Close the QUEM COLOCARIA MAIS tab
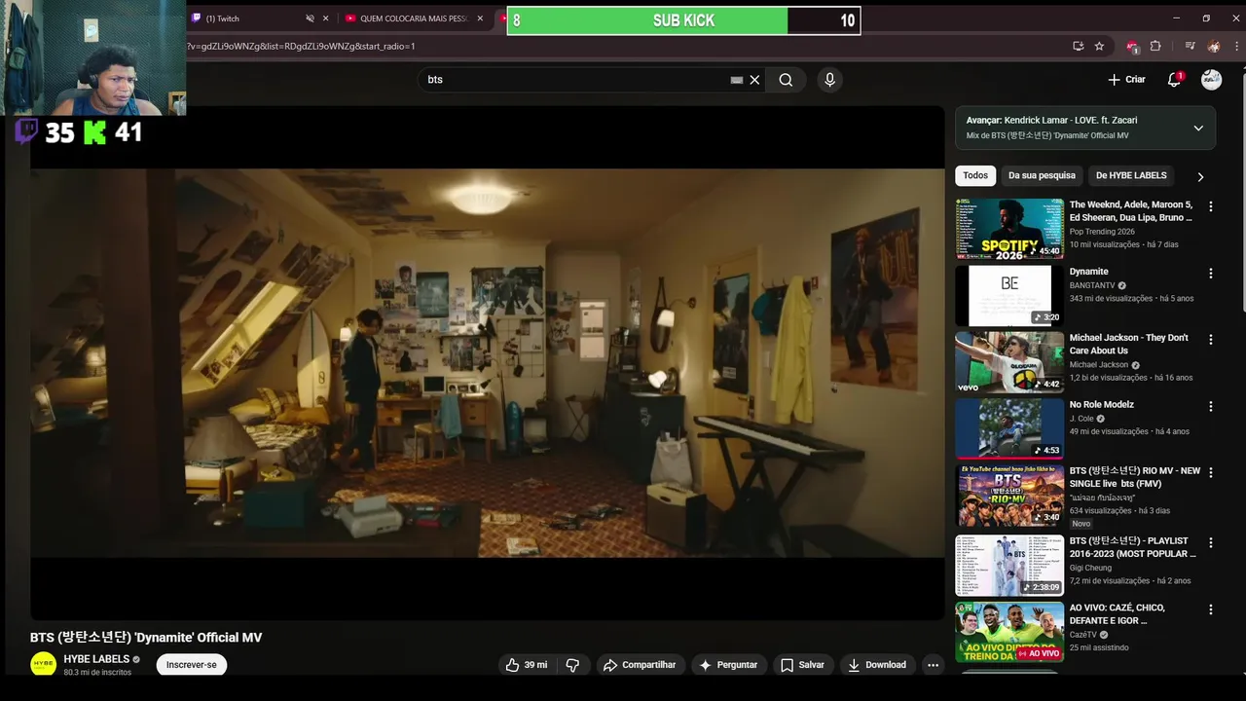The width and height of the screenshot is (1246, 701). click(480, 18)
